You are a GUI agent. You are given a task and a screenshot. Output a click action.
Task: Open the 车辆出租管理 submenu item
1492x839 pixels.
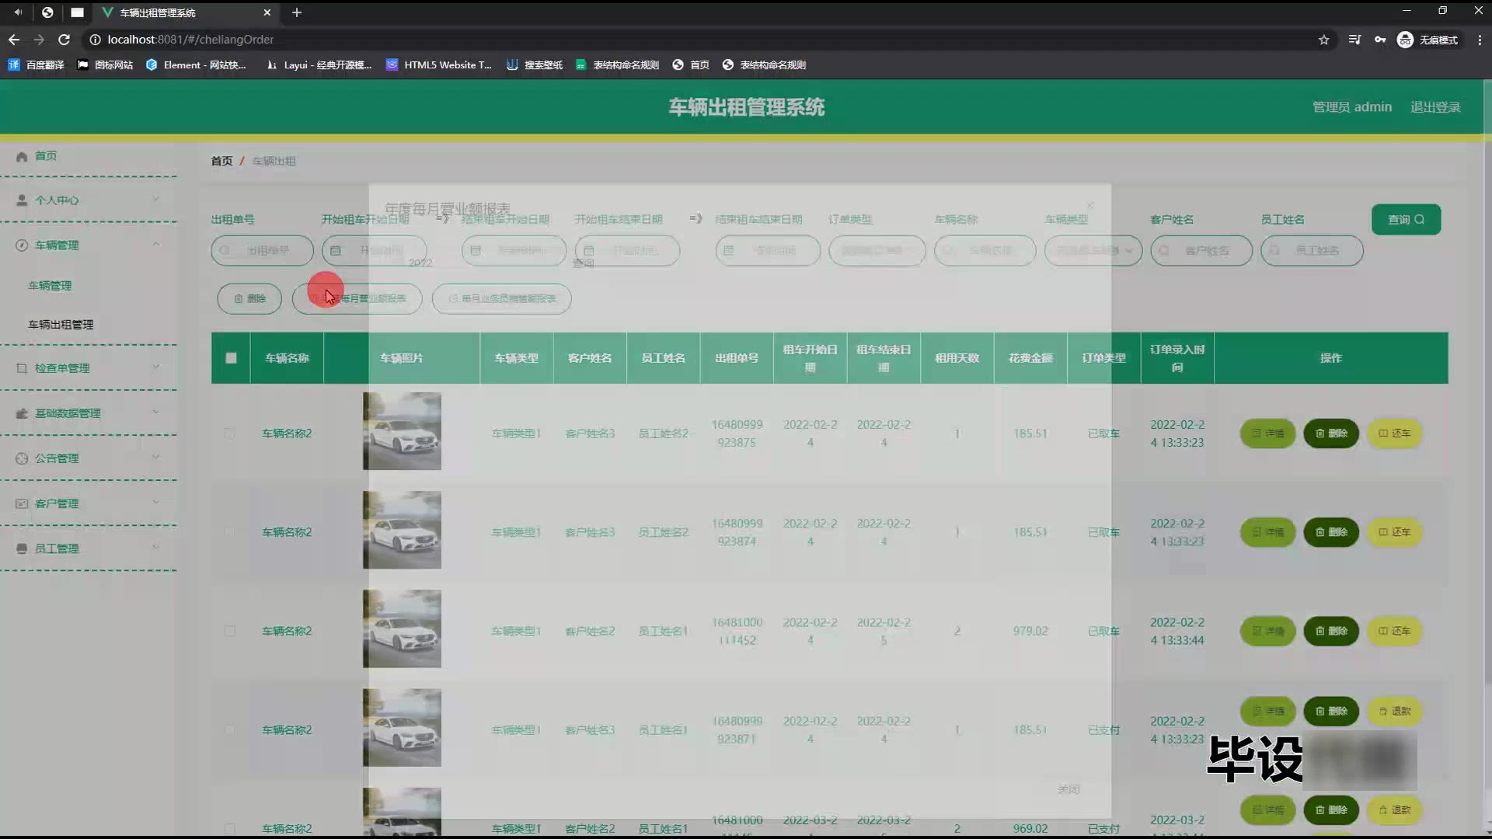click(61, 325)
